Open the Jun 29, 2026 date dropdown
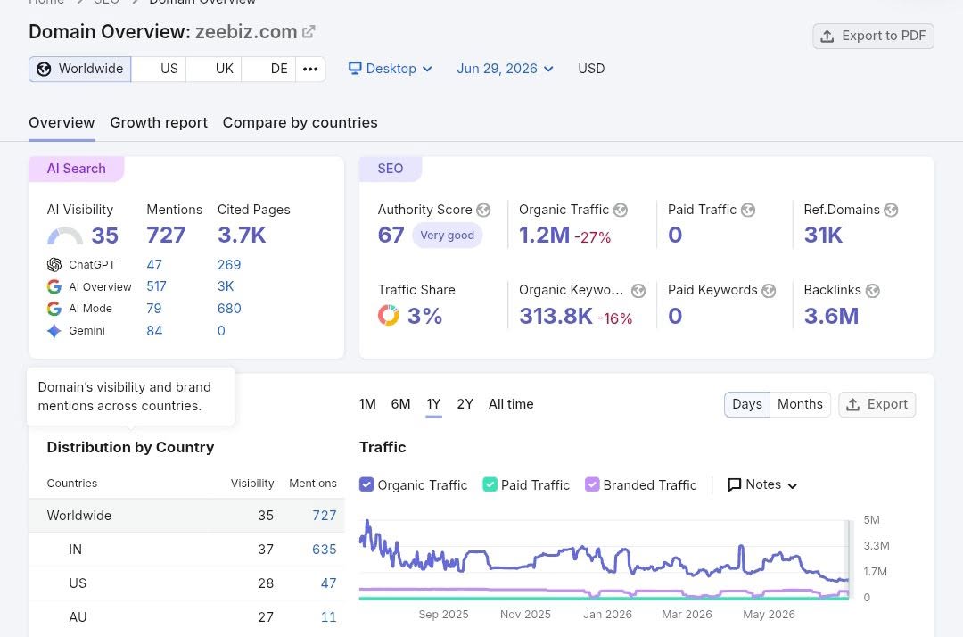Viewport: 963px width, 637px height. tap(505, 69)
